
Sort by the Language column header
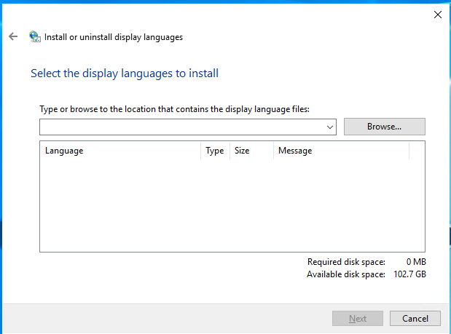[120, 151]
